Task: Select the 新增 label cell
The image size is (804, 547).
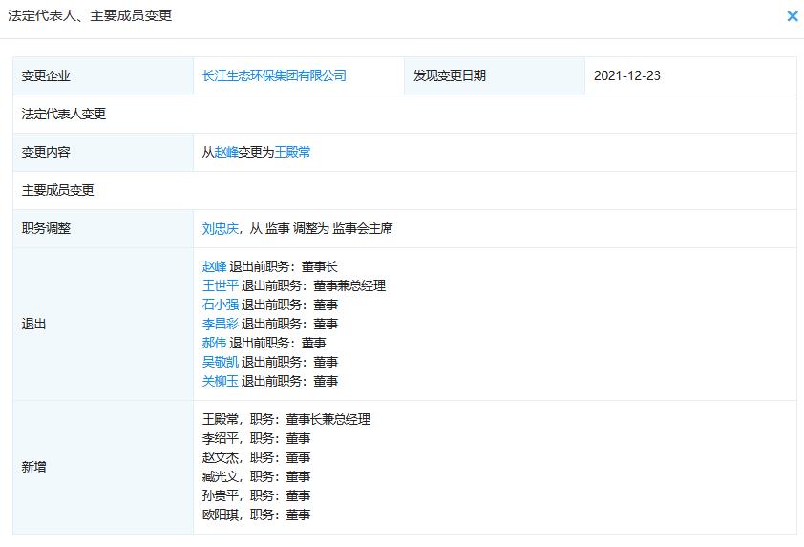Action: [103, 467]
